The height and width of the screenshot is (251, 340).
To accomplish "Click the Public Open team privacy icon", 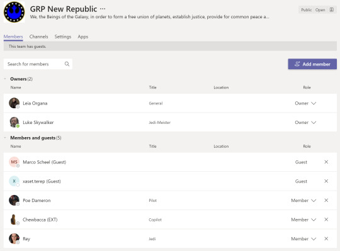I will pyautogui.click(x=332, y=9).
